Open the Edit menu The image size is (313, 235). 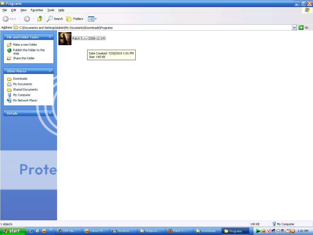point(14,10)
